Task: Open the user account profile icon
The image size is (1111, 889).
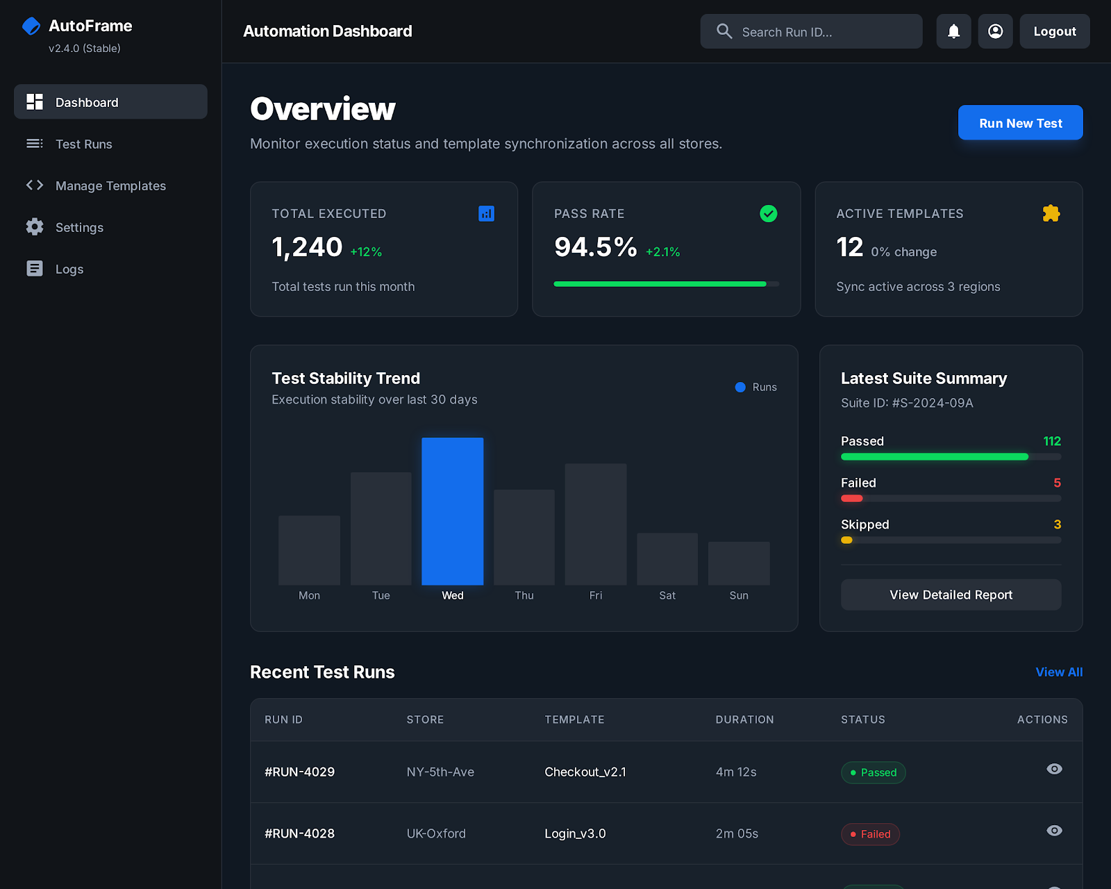Action: (995, 31)
